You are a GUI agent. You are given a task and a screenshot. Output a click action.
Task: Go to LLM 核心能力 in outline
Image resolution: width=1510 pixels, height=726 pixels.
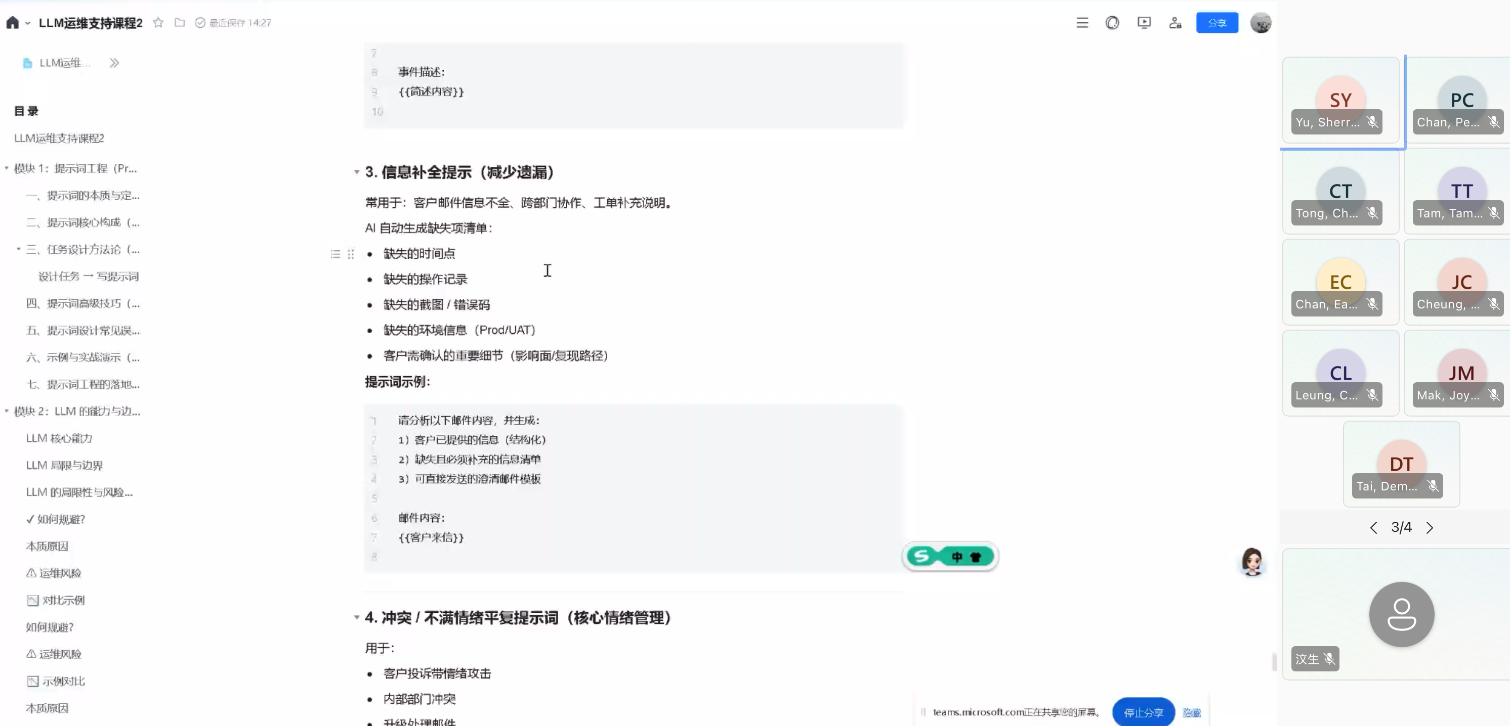59,438
